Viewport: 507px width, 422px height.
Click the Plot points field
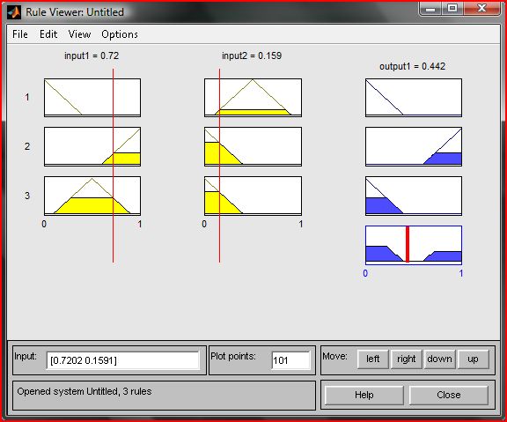point(290,360)
